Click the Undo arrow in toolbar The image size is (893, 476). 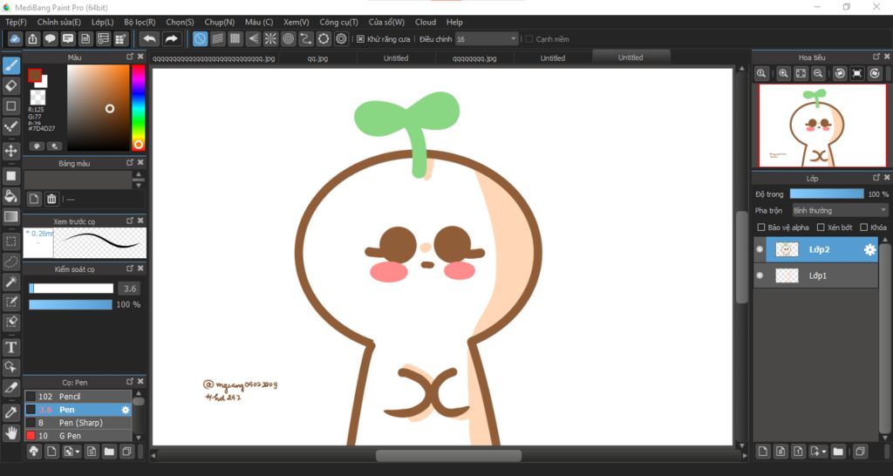pos(149,38)
